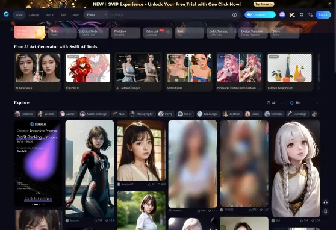The width and height of the screenshot is (336, 230).
Task: Click the Login button
Action: click(x=323, y=15)
